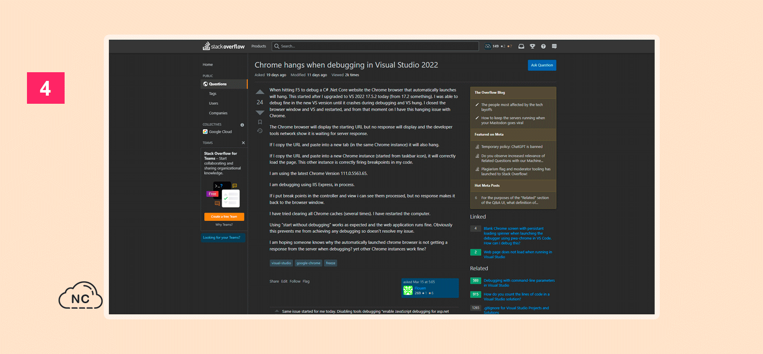The image size is (763, 354).
Task: Click the Linked heading in the sidebar
Action: coord(478,217)
